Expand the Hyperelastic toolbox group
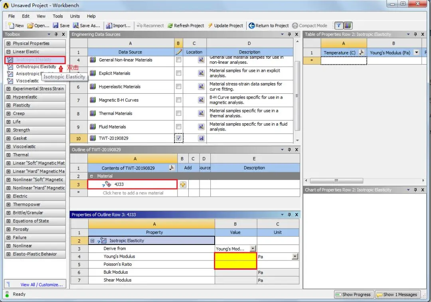 click(x=8, y=97)
